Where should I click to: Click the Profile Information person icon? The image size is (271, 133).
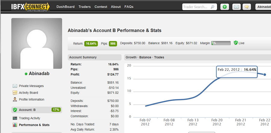point(15,99)
